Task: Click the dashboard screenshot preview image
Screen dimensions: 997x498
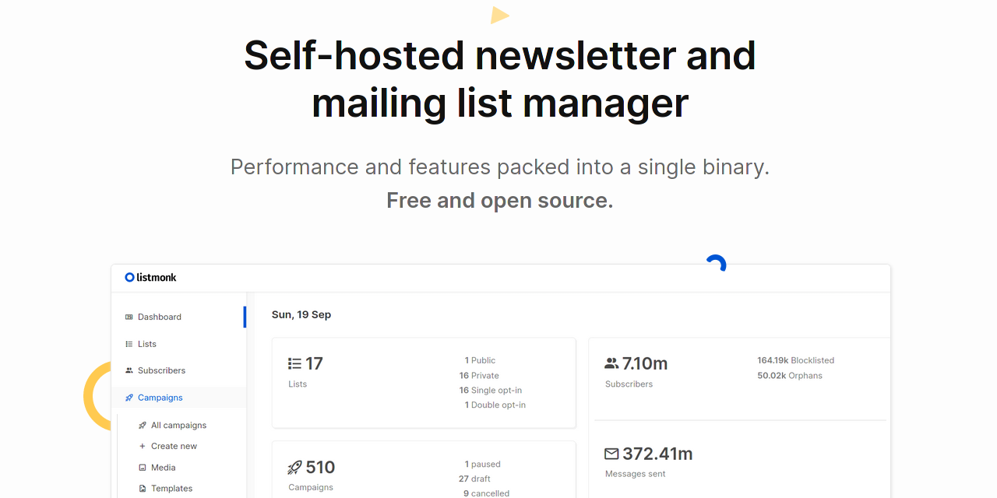Action: [501, 381]
